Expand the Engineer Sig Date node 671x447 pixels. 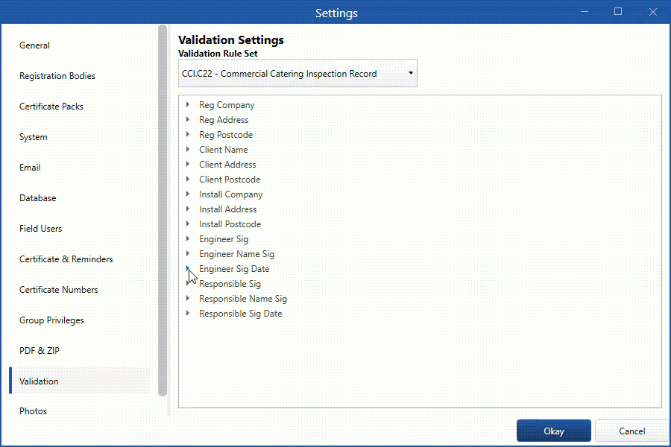click(188, 269)
